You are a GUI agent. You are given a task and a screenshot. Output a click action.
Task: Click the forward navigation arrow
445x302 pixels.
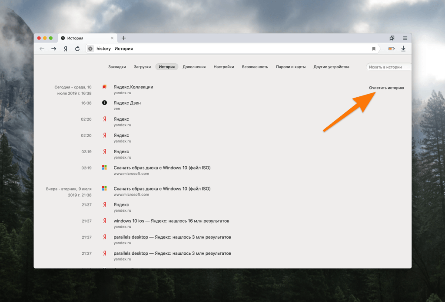53,49
